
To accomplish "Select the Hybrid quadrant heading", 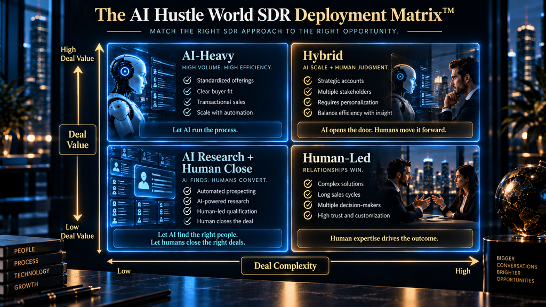I will pos(323,55).
